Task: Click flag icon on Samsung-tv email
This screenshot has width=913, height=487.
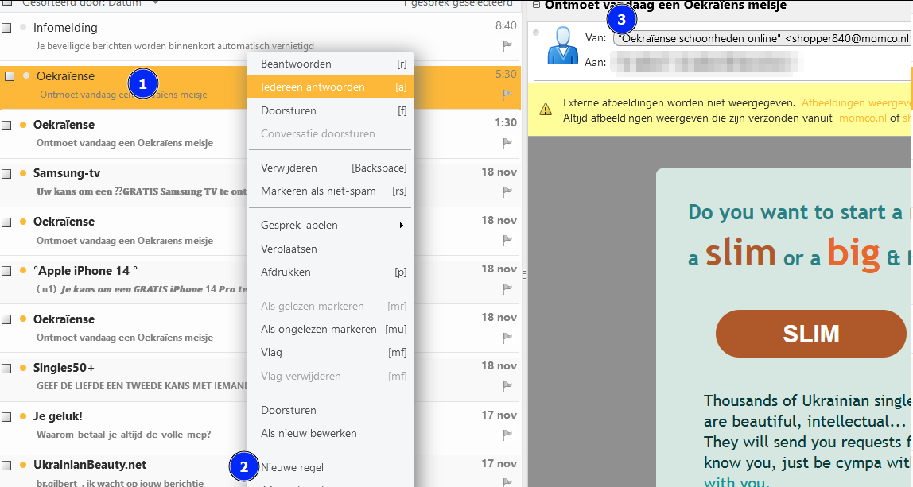Action: click(x=507, y=191)
